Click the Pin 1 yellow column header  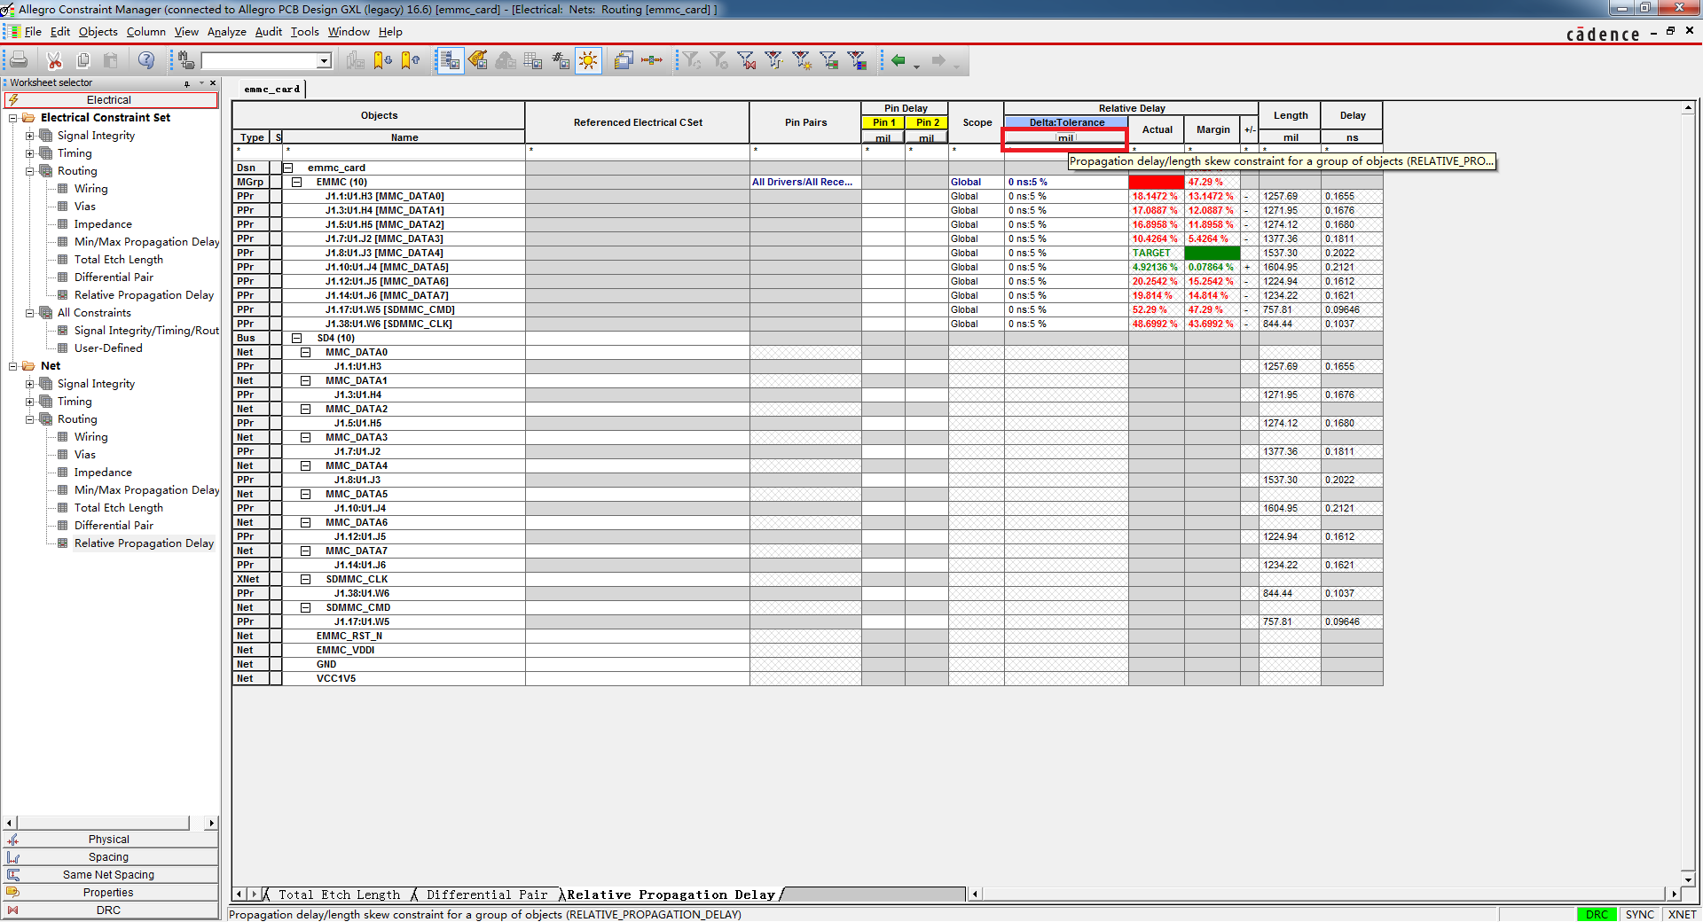pyautogui.click(x=883, y=122)
